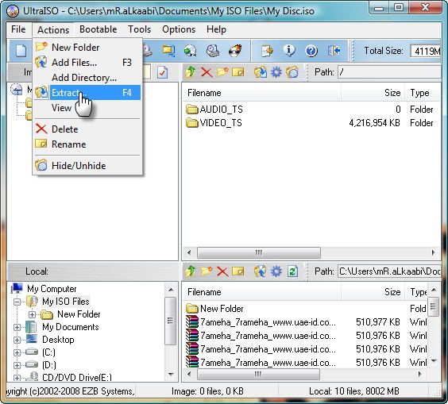Click the New blank-page icon in the main toolbar
This screenshot has width=448, height=404.
pos(21,51)
